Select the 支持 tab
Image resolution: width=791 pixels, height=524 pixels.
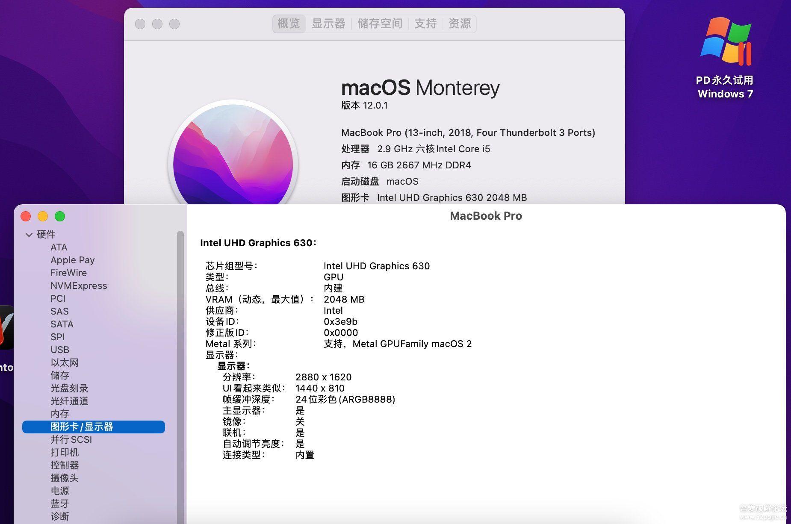point(425,24)
